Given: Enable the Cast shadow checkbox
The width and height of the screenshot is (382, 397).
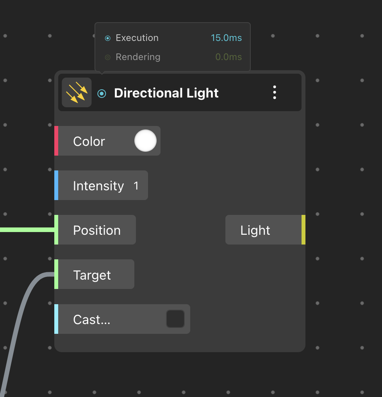Looking at the screenshot, I should pyautogui.click(x=175, y=319).
